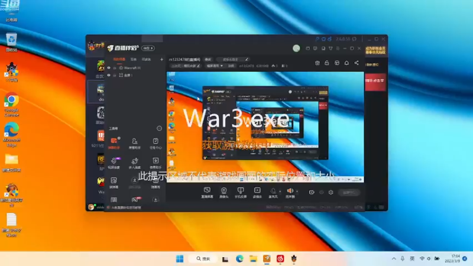Mute the orange speaker in the bottom bar
The image size is (473, 266).
click(x=290, y=193)
